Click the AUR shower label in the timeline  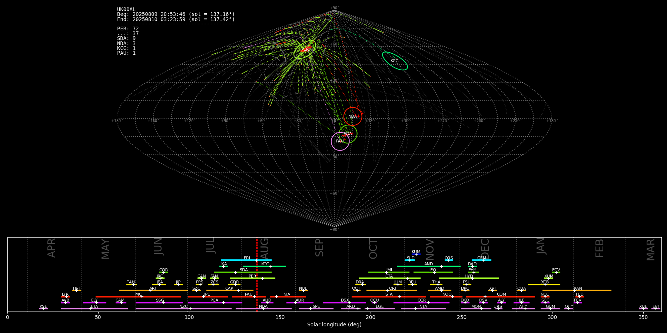pyautogui.click(x=300, y=300)
